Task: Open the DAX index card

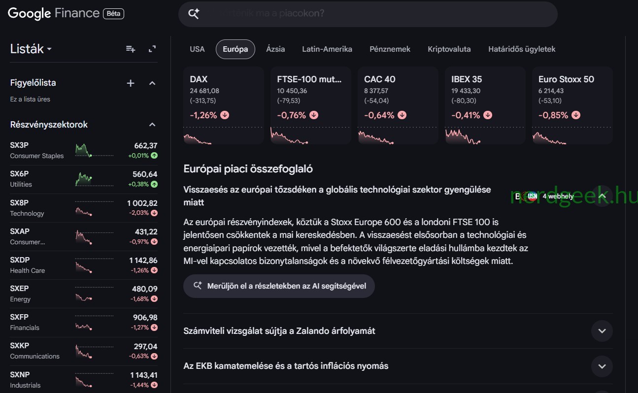Action: tap(224, 105)
